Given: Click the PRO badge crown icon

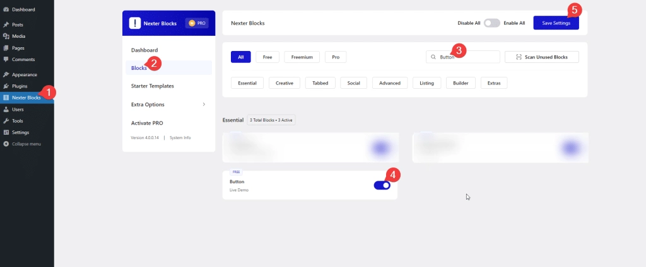Looking at the screenshot, I should coord(192,23).
